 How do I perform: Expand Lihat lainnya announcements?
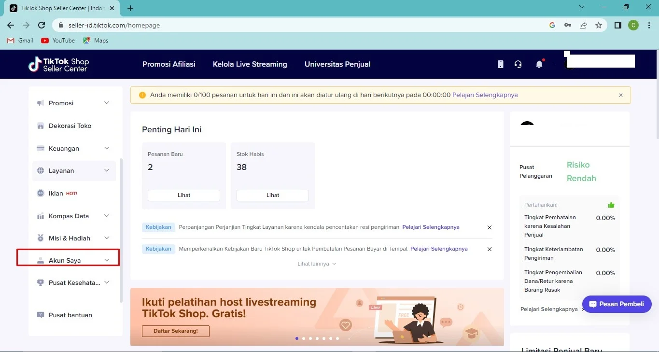pyautogui.click(x=317, y=264)
